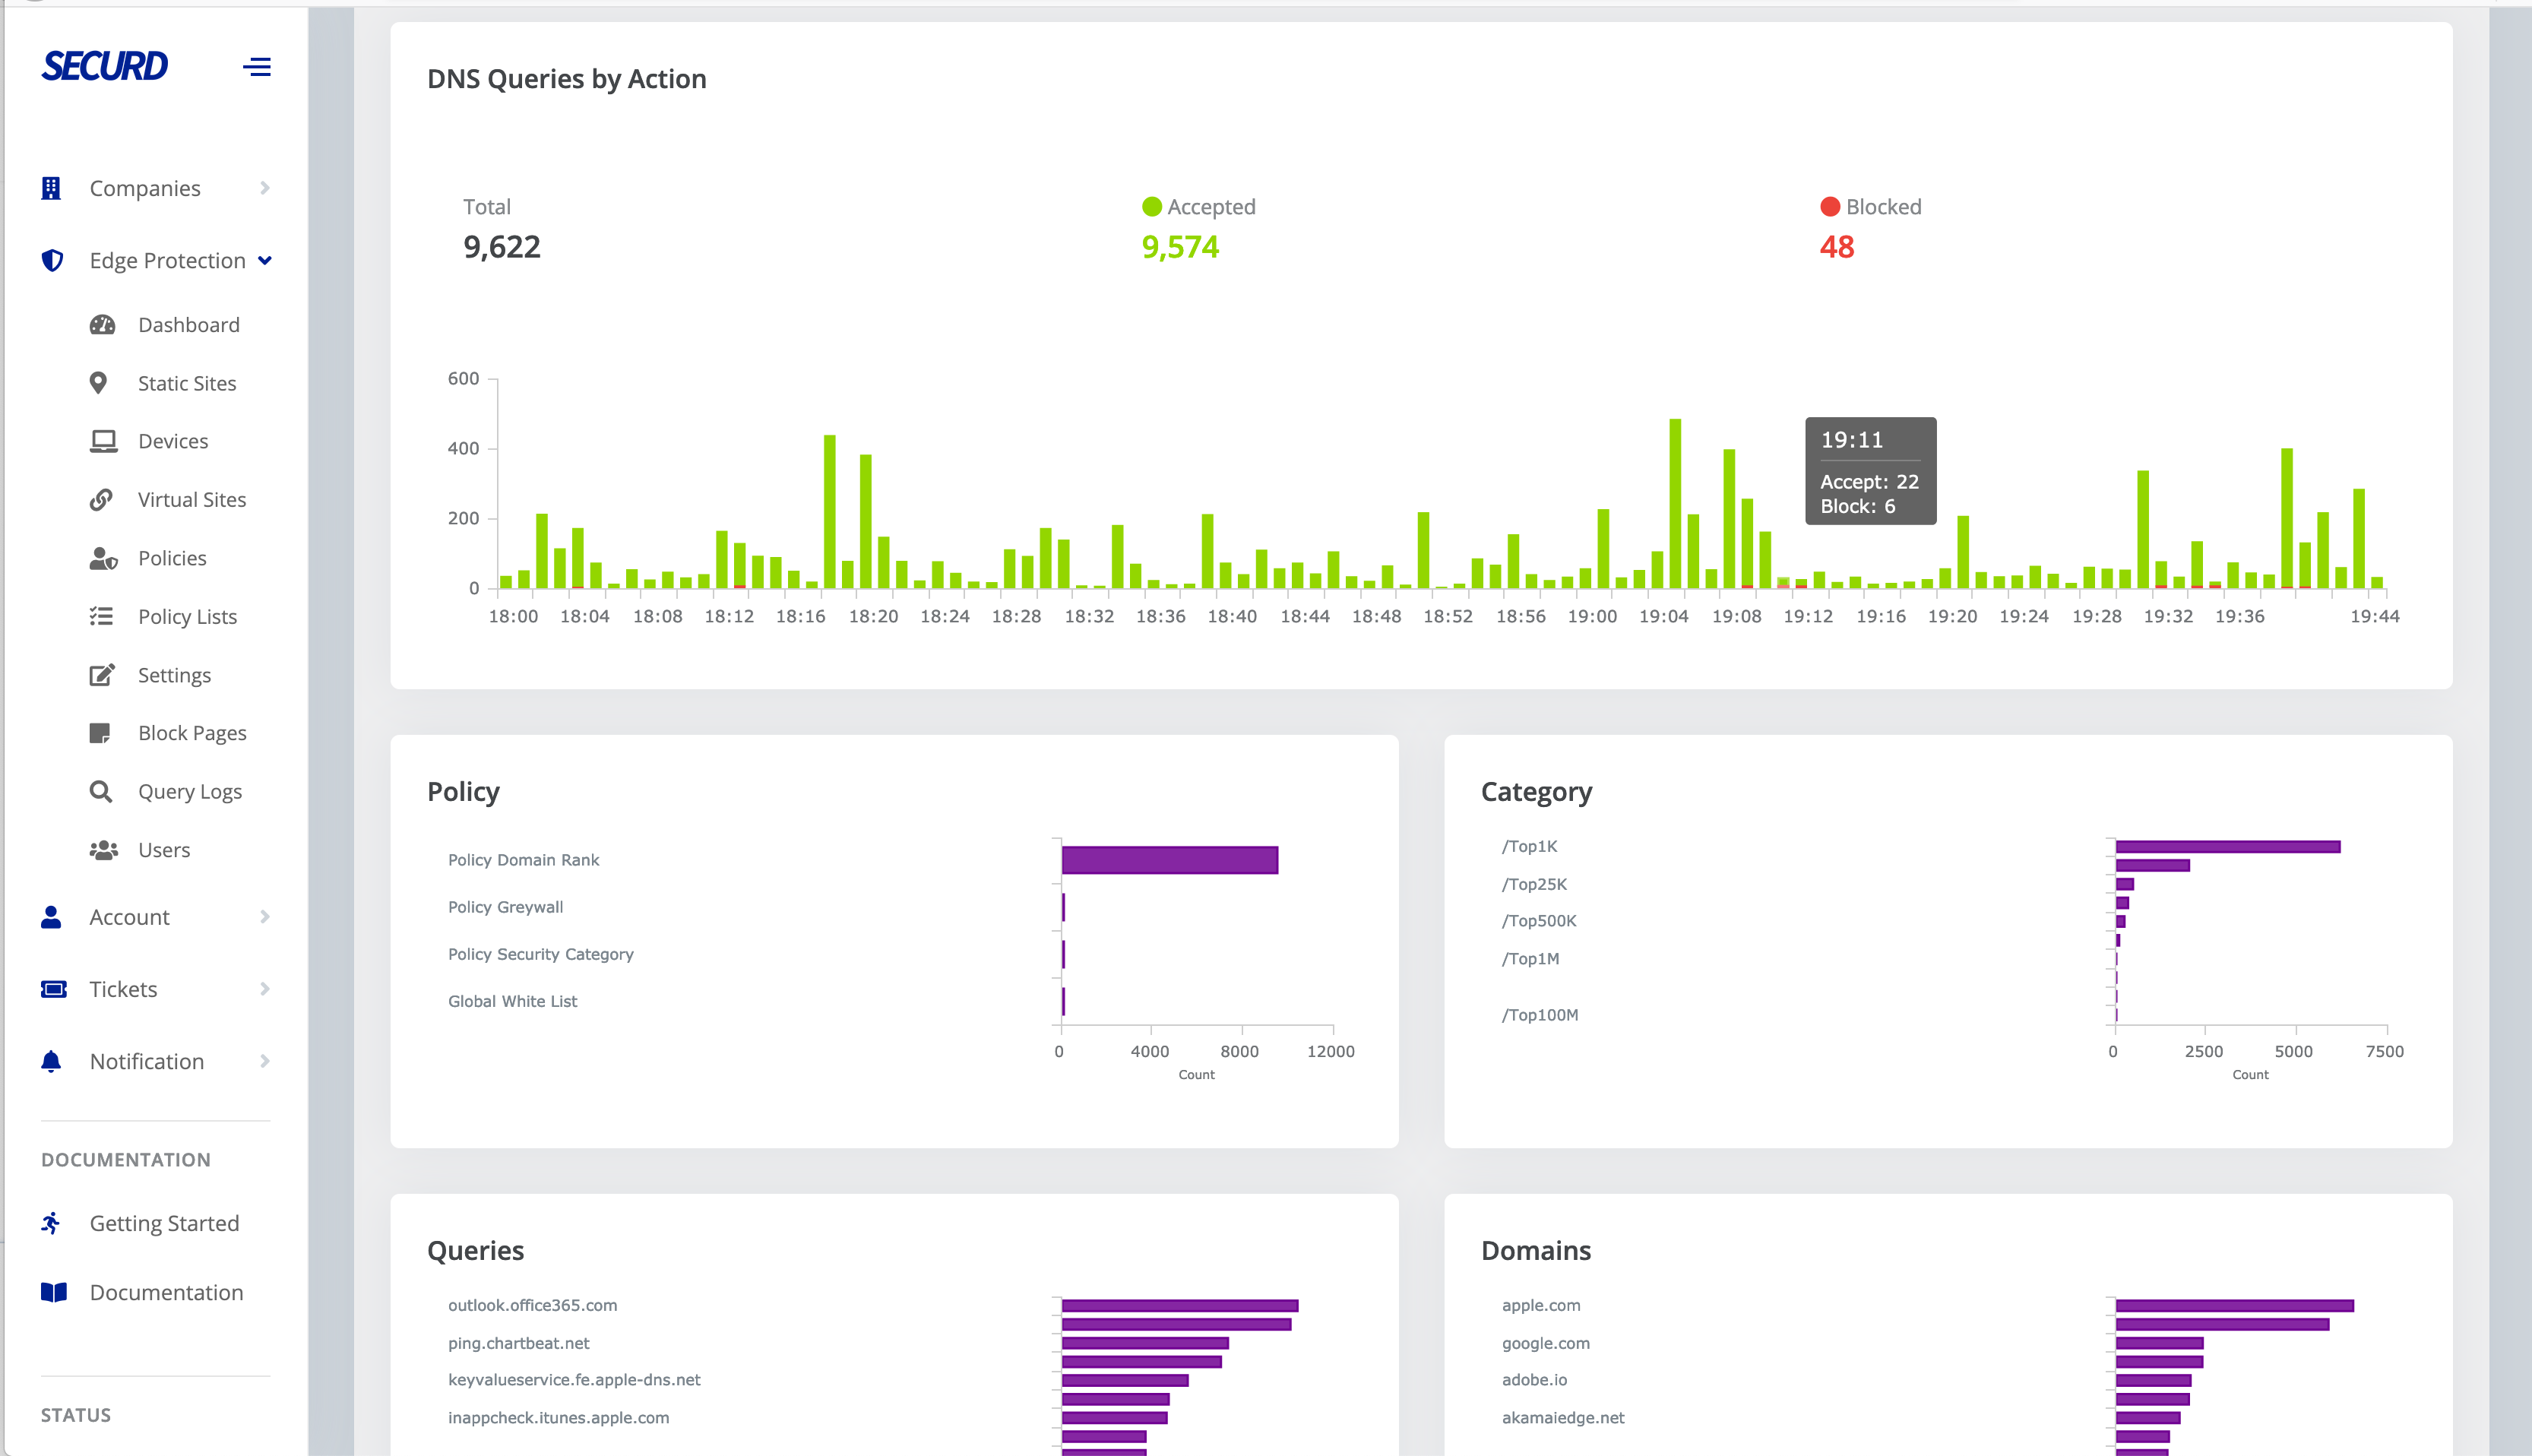Click the Users group icon
2532x1456 pixels.
103,850
